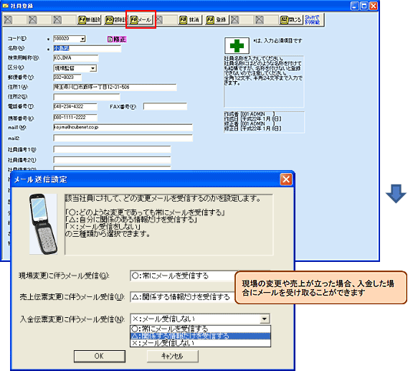This screenshot has width=413, height=371.
Task: Click the 名称 name input field
Action: coord(87,49)
